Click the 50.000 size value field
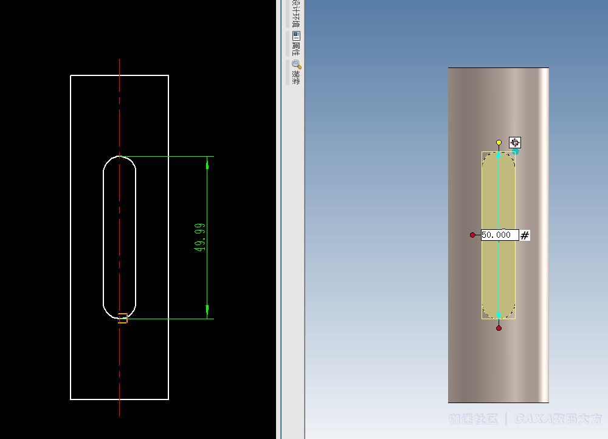608x439 pixels. 499,235
